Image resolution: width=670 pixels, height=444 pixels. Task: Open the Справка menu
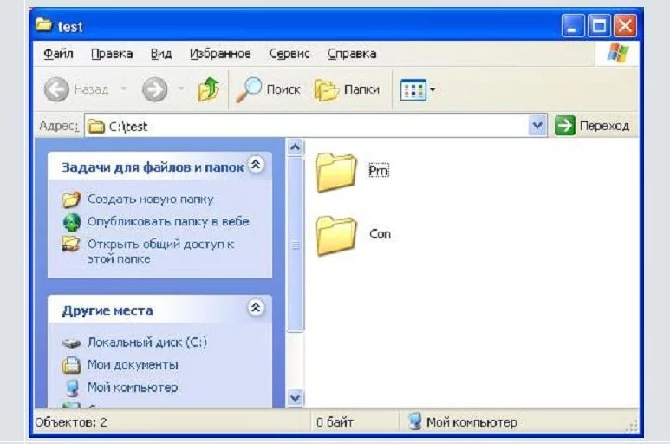(352, 54)
